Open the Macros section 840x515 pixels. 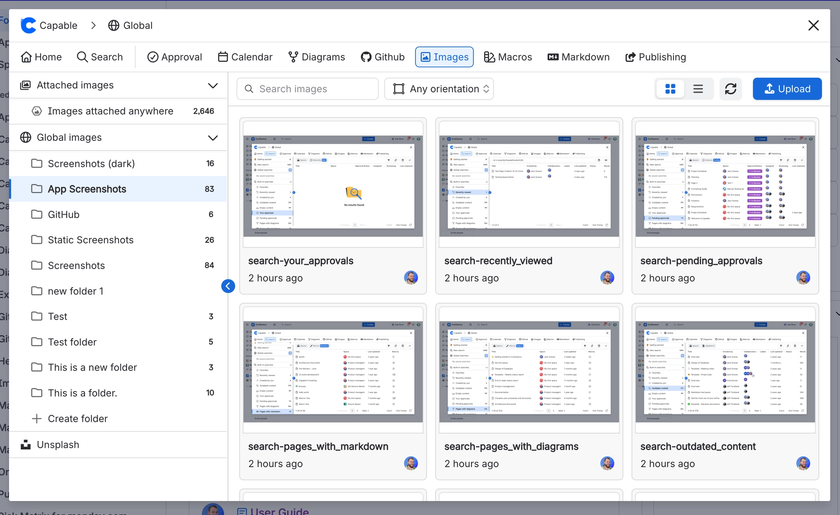(507, 57)
